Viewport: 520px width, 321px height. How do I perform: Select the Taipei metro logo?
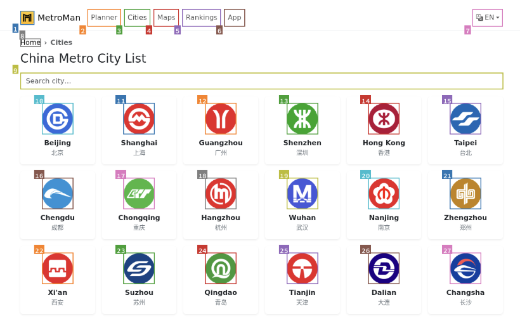pos(465,119)
